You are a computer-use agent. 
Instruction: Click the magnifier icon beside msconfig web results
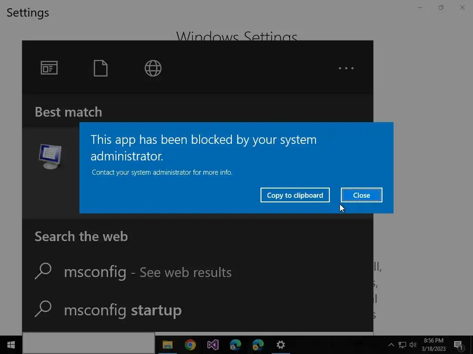pos(43,271)
